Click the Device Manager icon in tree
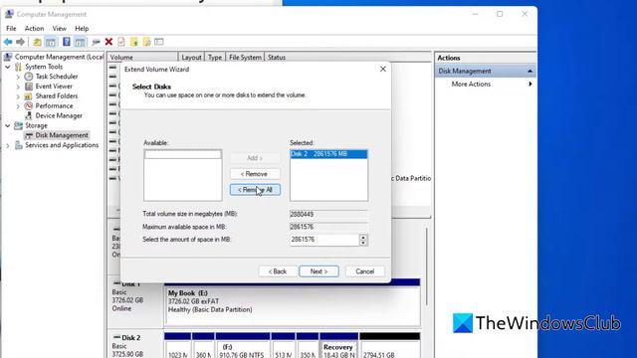 (29, 115)
